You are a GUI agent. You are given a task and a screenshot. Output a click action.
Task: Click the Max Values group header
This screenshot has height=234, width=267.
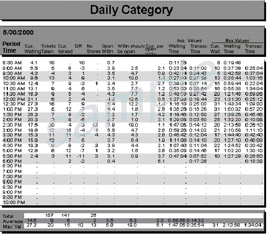[x=237, y=40]
